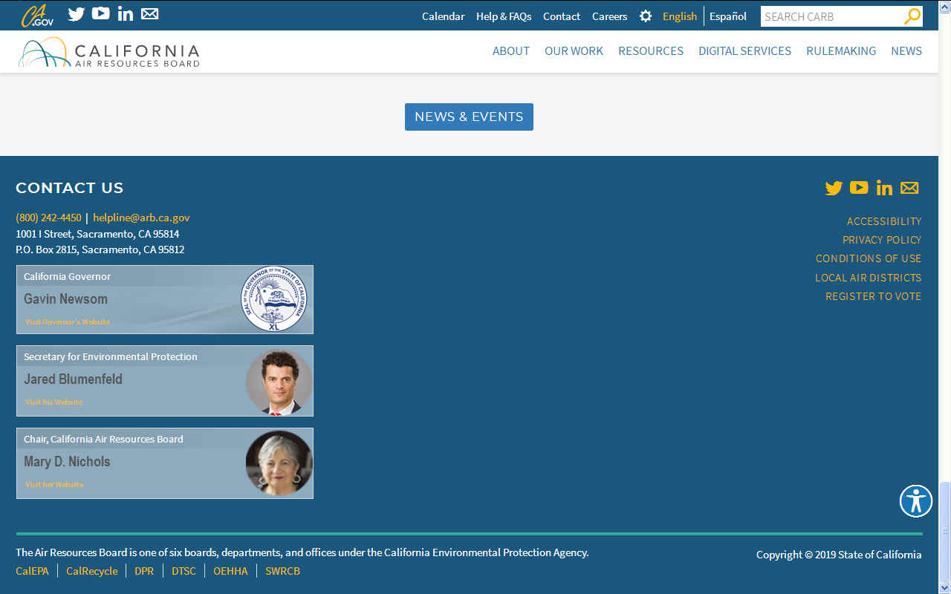Open email envelope icon in the top header

pyautogui.click(x=149, y=13)
